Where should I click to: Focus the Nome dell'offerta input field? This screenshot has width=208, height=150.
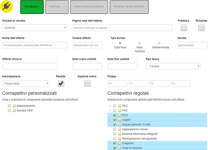[35, 45]
